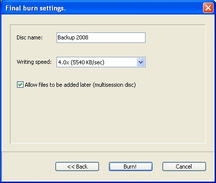Viewport: 216px width, 183px height.
Task: Go back with the << Back button
Action: pyautogui.click(x=77, y=167)
